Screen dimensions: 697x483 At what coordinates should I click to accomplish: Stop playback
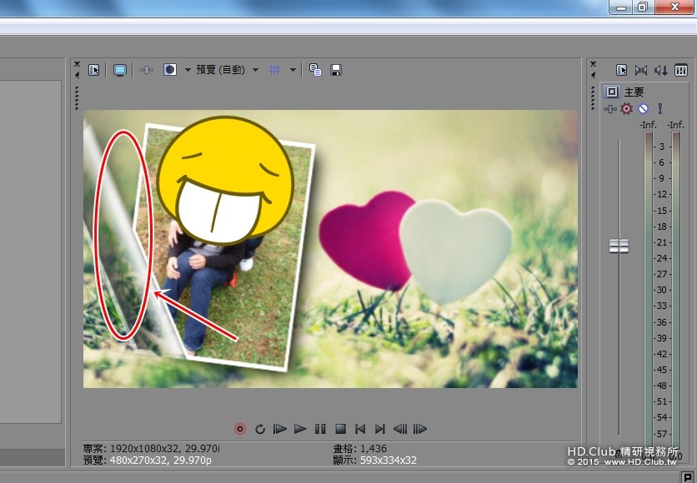pyautogui.click(x=340, y=429)
